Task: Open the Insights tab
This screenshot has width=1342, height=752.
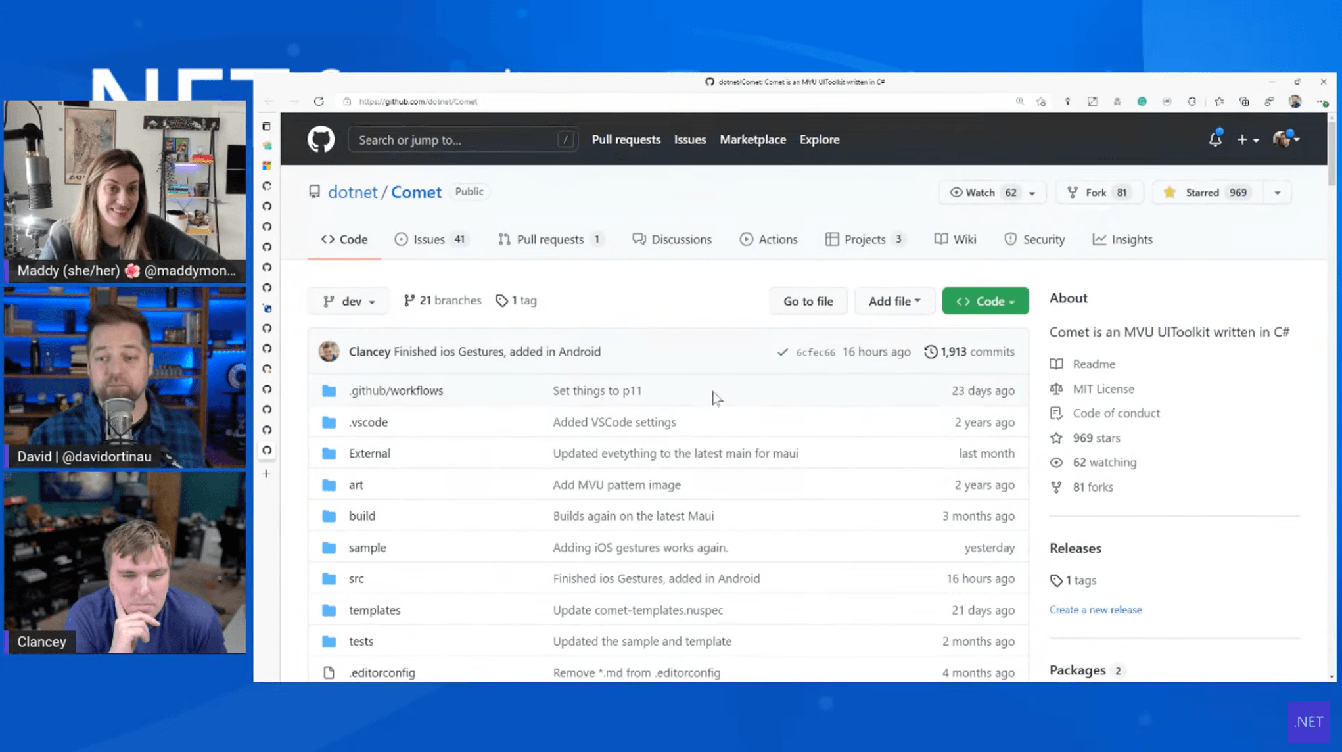Action: click(1122, 239)
